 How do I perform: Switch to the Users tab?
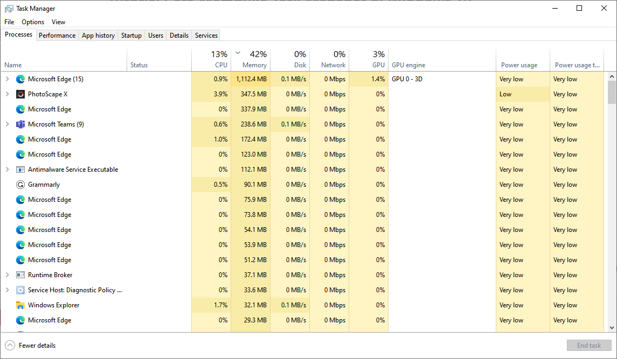156,36
